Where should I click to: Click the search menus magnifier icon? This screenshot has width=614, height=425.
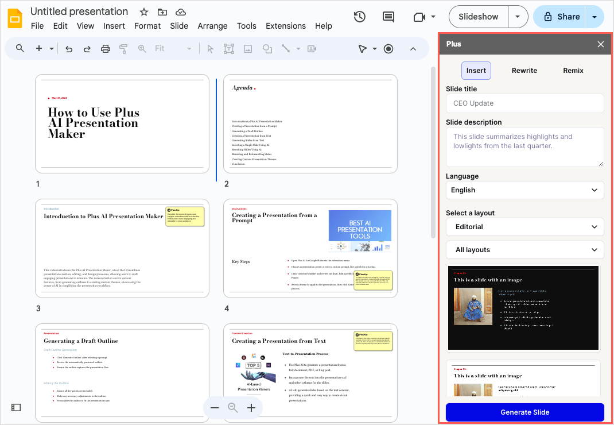tap(20, 48)
